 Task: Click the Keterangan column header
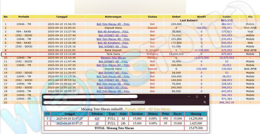(113, 17)
